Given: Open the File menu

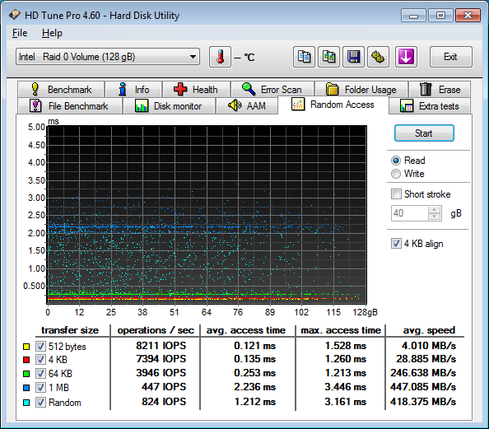Looking at the screenshot, I should (20, 33).
